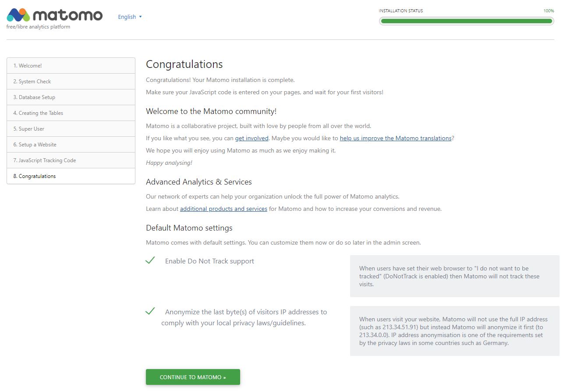Click the "get involved" link
567x391 pixels.
click(252, 138)
